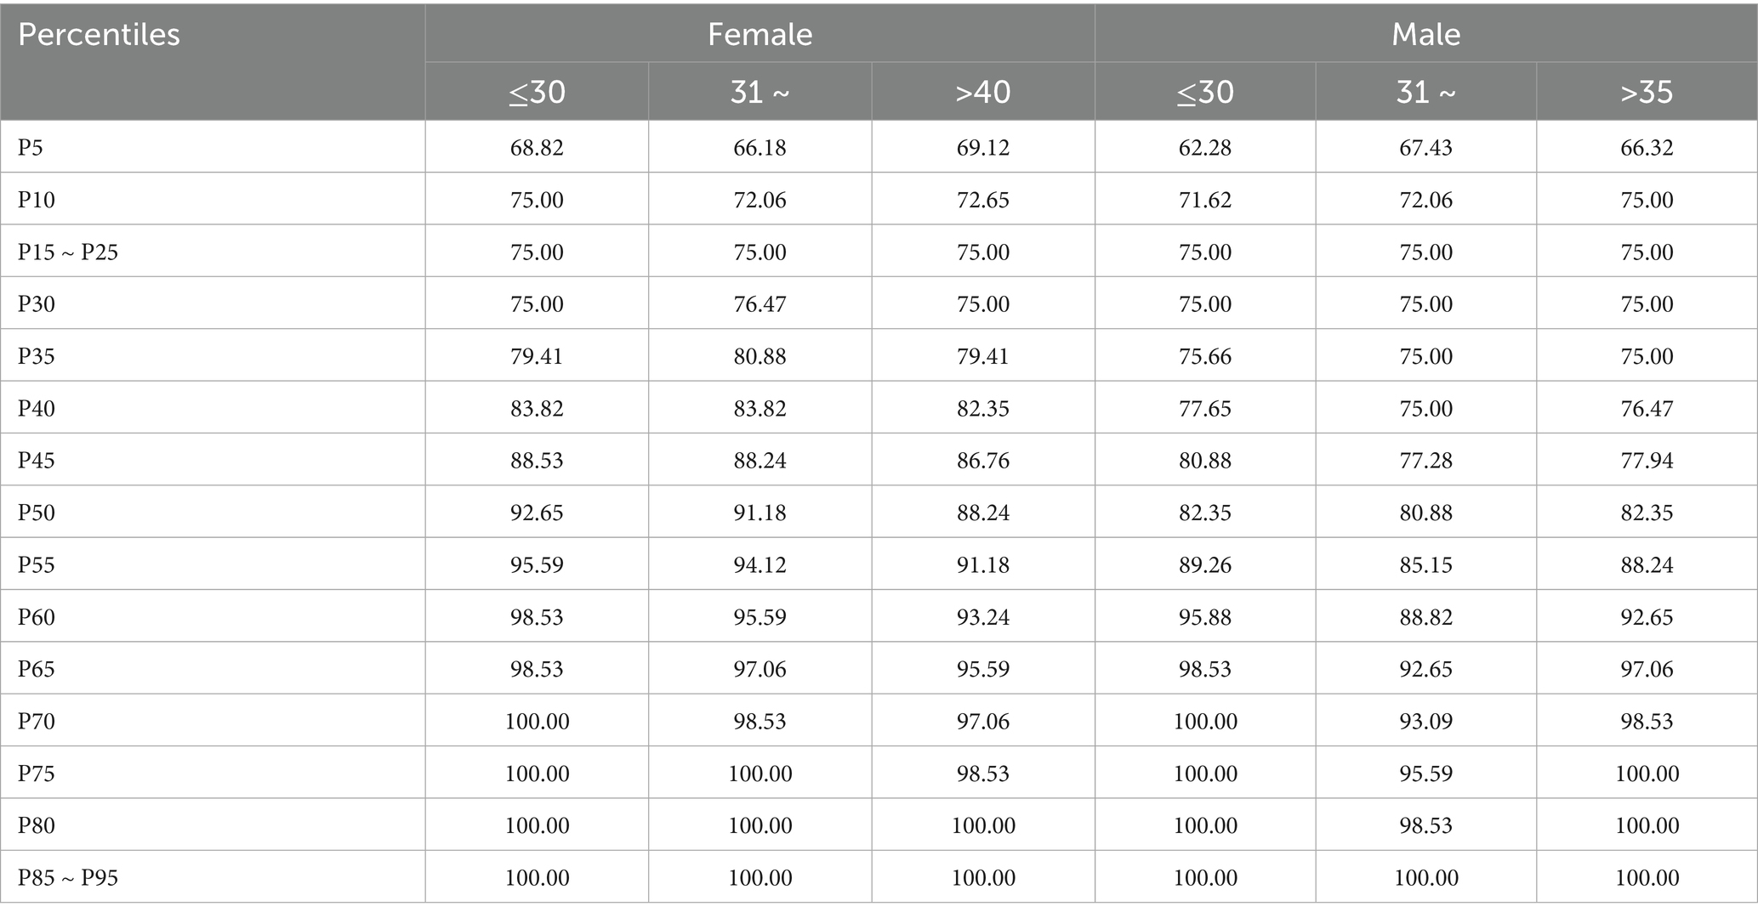This screenshot has height=918, width=1758.
Task: Click the P15 ~ P25 row label
Action: pyautogui.click(x=68, y=252)
